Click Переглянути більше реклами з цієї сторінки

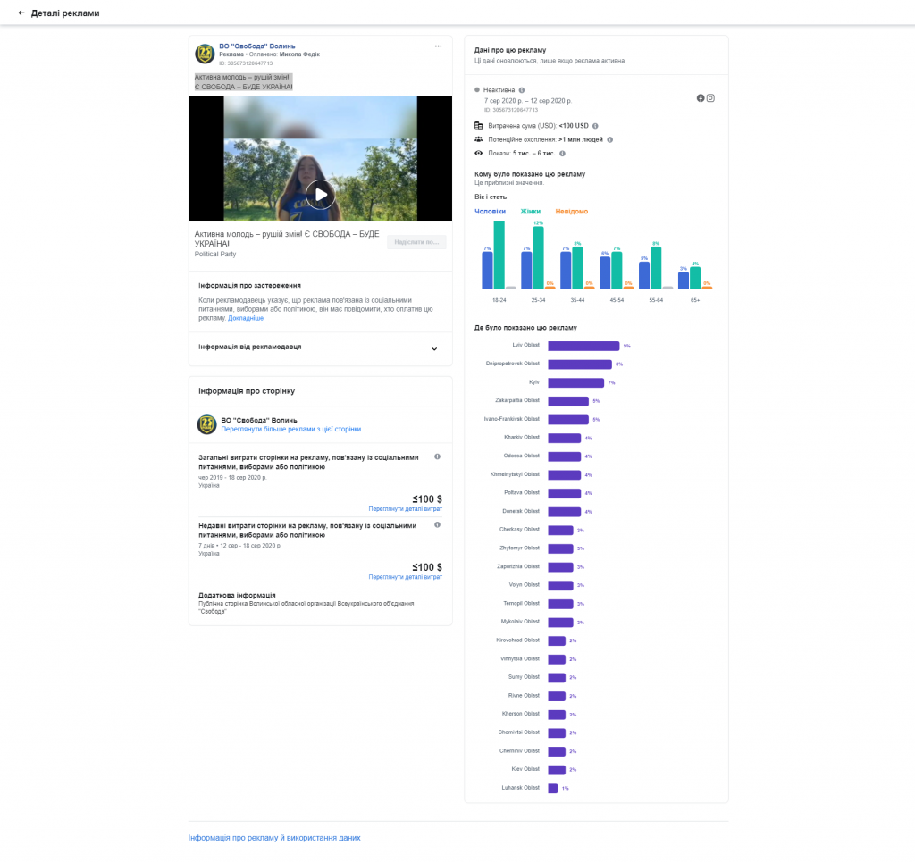click(291, 430)
